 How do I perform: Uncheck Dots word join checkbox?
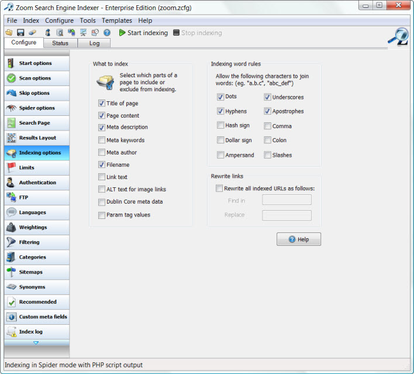(x=220, y=97)
